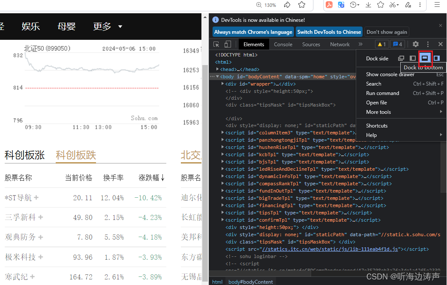The width and height of the screenshot is (447, 285).
Task: Dismiss the Chinese language notification bar
Action: coord(441,26)
